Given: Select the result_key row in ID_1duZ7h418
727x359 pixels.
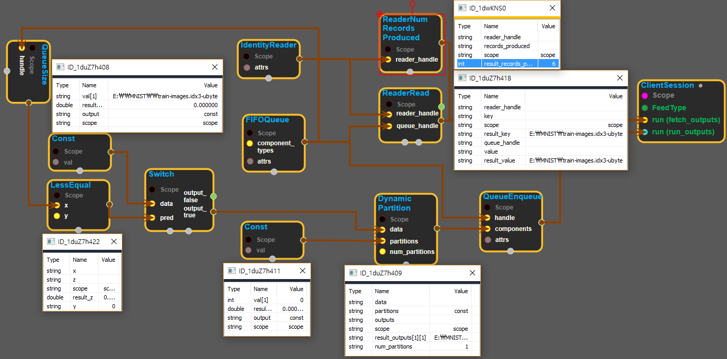Looking at the screenshot, I should pos(540,134).
